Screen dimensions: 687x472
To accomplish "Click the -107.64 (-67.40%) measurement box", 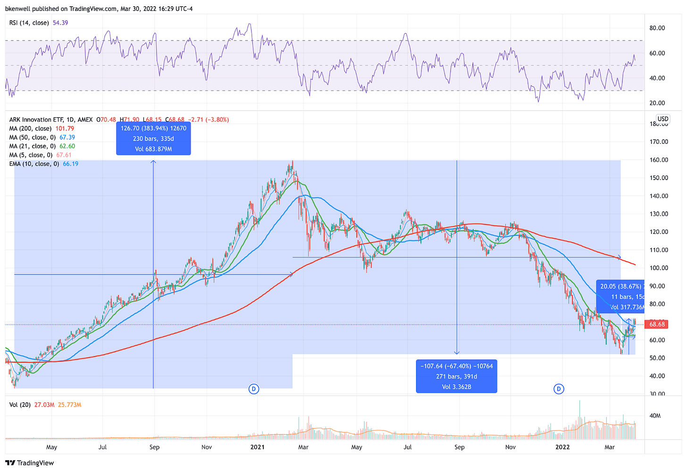I will tap(456, 376).
